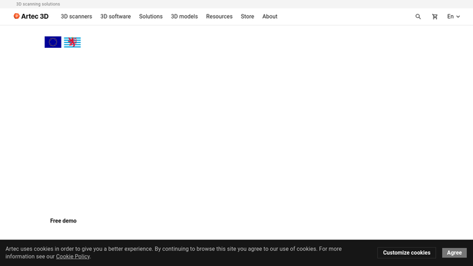
Task: Open the 3D software menu
Action: [x=116, y=17]
